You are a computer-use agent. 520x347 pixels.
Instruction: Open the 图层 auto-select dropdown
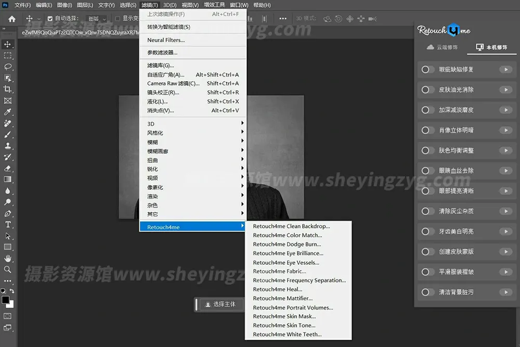pyautogui.click(x=97, y=19)
